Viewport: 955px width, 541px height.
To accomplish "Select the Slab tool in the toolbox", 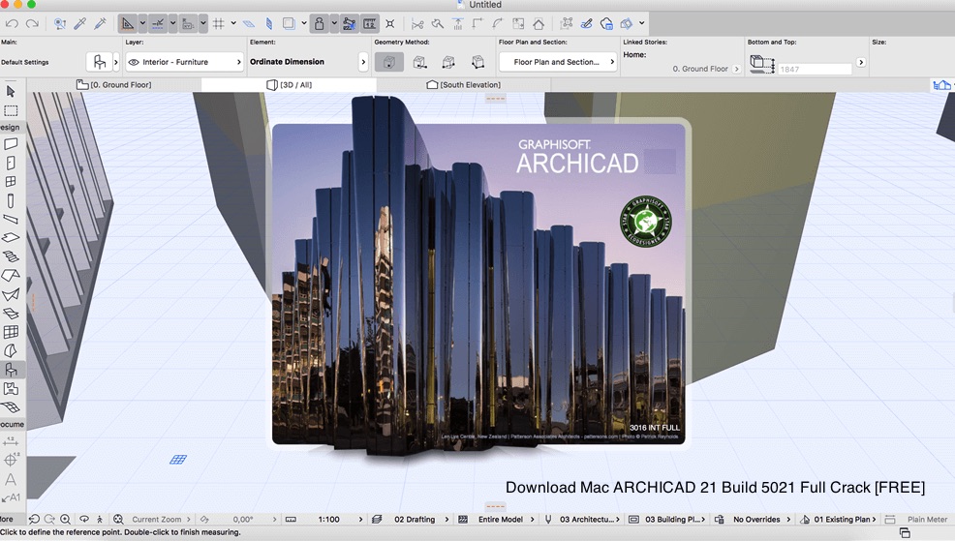I will pyautogui.click(x=11, y=237).
